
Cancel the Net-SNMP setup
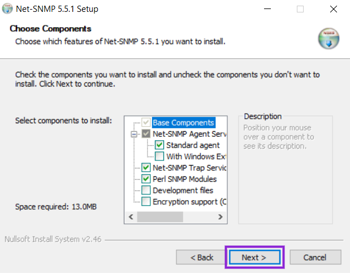pyautogui.click(x=315, y=257)
